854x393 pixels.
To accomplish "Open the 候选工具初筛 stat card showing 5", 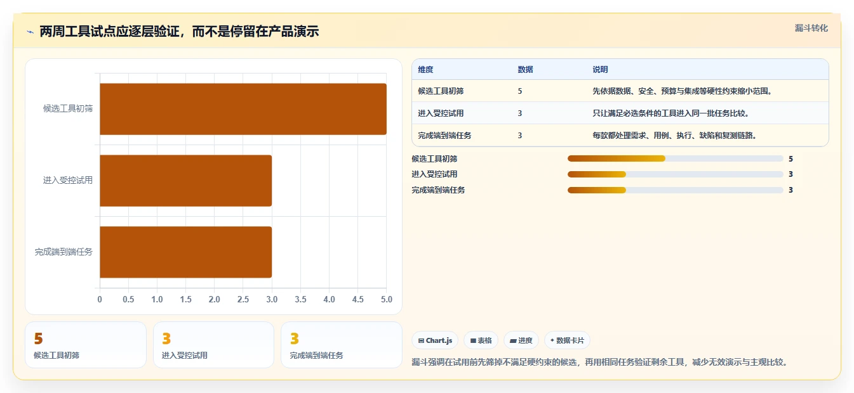I will point(86,345).
